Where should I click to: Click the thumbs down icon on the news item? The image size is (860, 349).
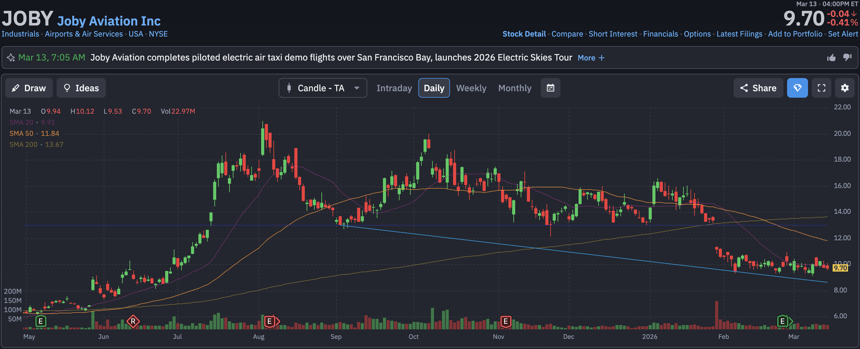coord(847,57)
